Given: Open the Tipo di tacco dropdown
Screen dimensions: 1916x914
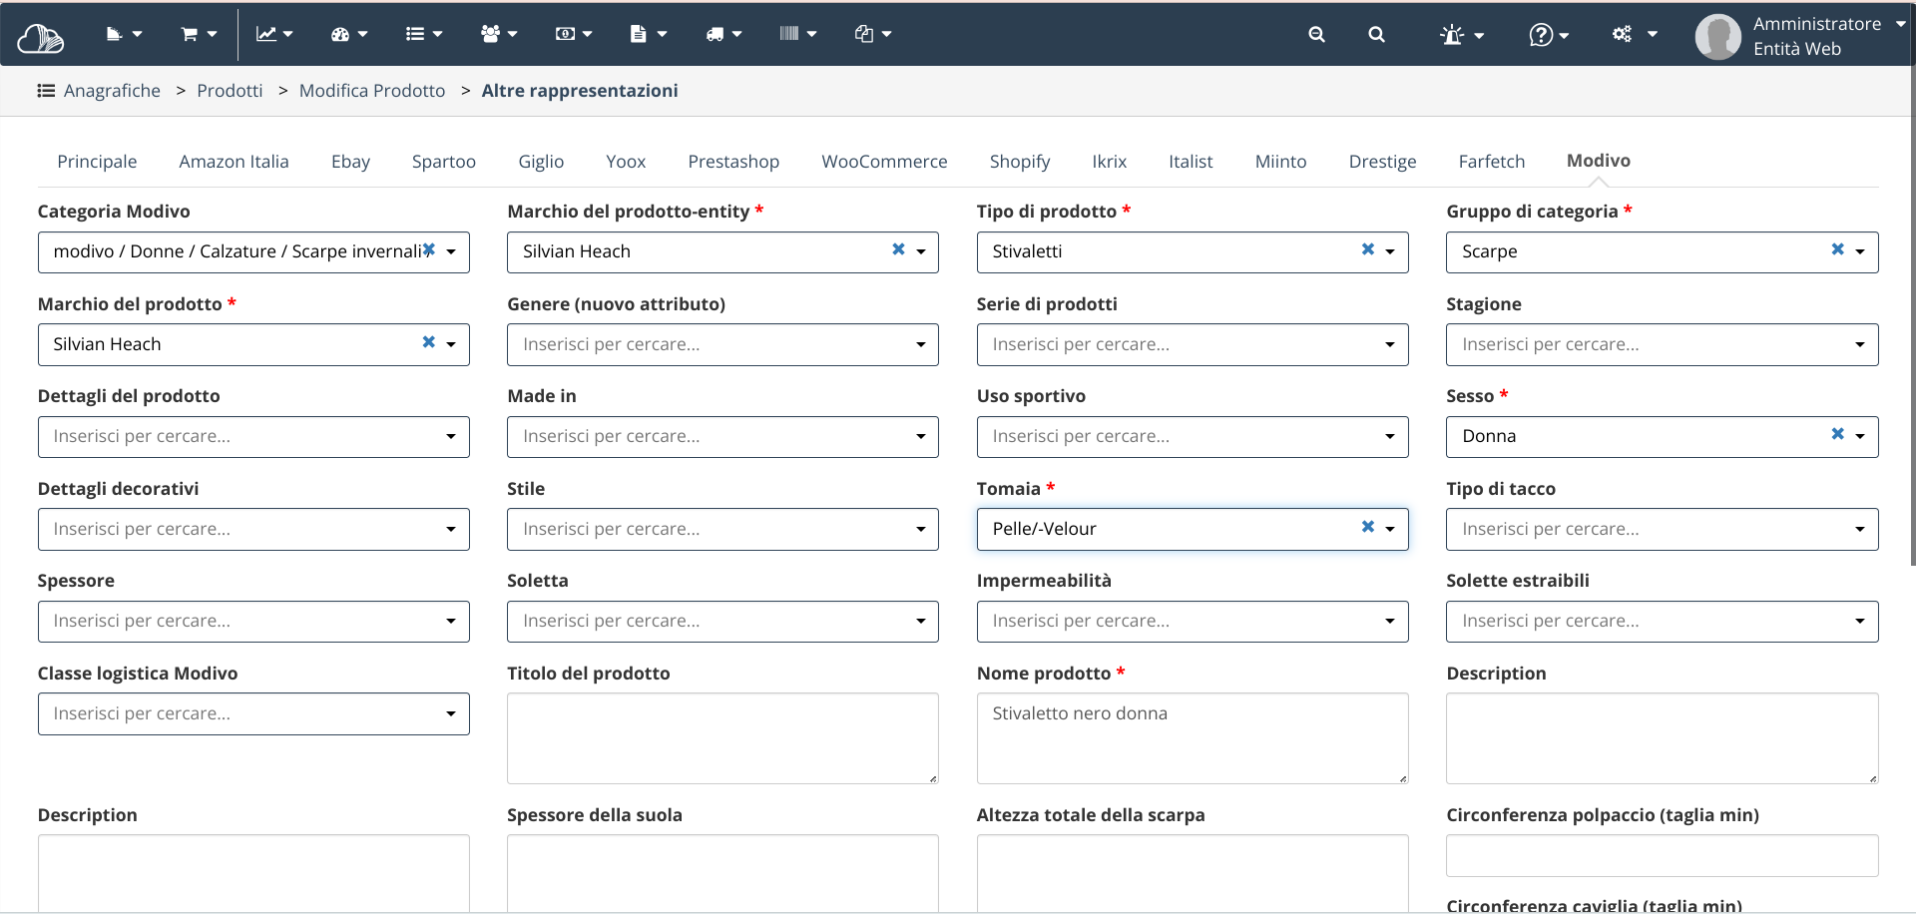Looking at the screenshot, I should pos(1662,529).
